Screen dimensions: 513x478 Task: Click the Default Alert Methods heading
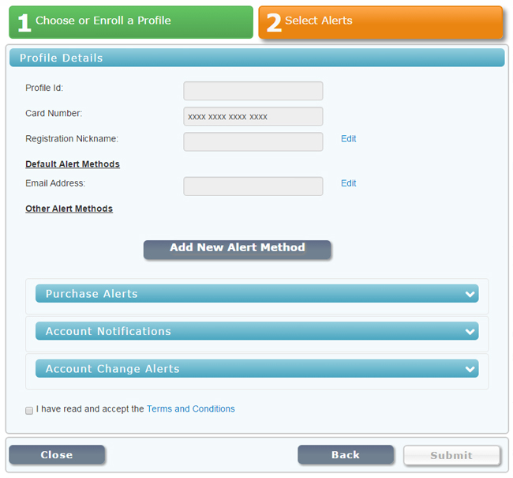73,164
